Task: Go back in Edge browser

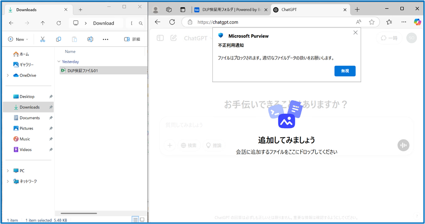Action: tap(157, 22)
